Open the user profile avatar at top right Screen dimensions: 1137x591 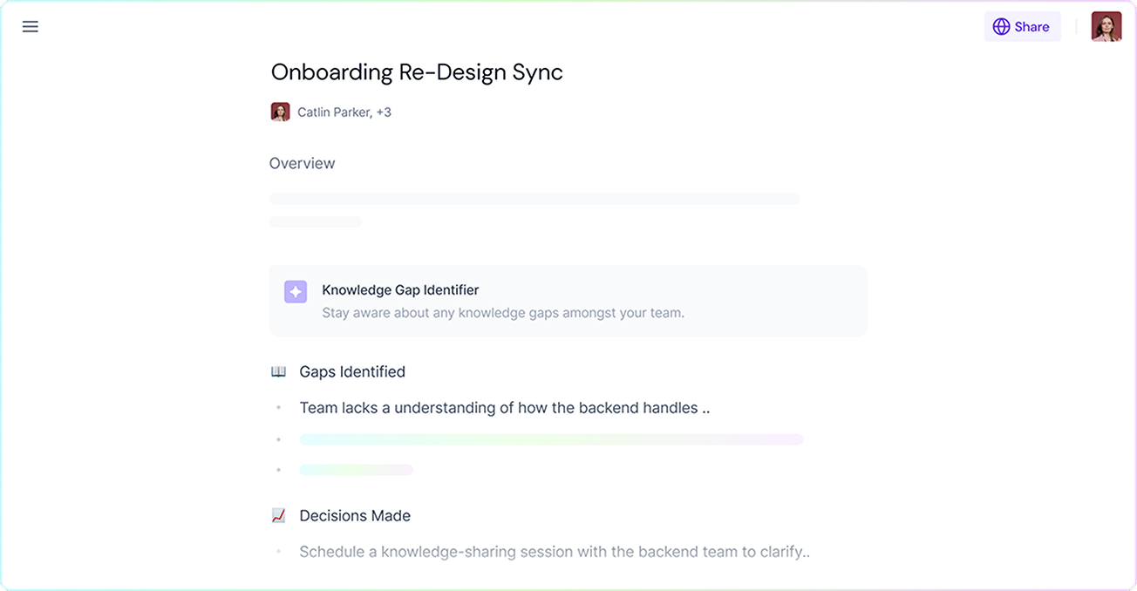coord(1106,26)
